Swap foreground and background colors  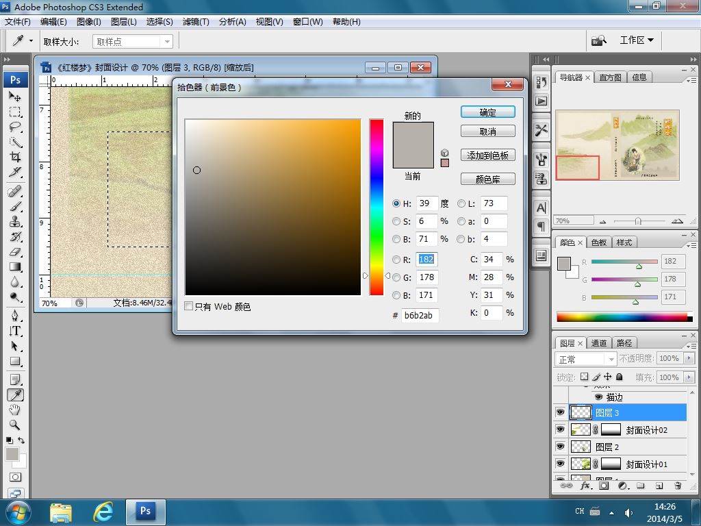pyautogui.click(x=21, y=440)
